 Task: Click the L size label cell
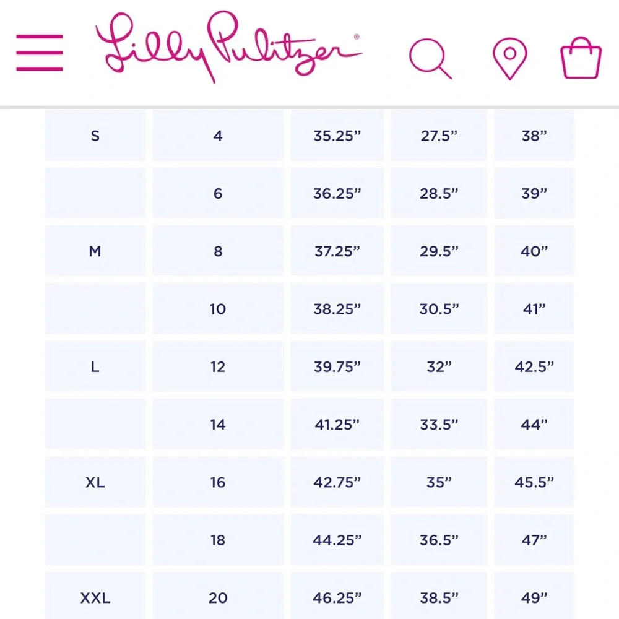pyautogui.click(x=95, y=367)
